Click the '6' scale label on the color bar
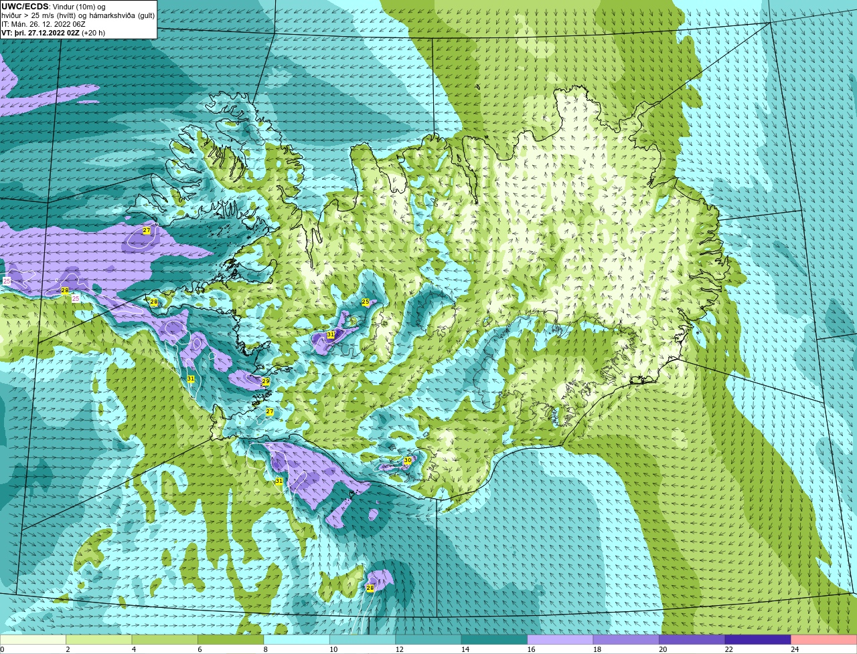This screenshot has height=654, width=857. click(x=199, y=649)
